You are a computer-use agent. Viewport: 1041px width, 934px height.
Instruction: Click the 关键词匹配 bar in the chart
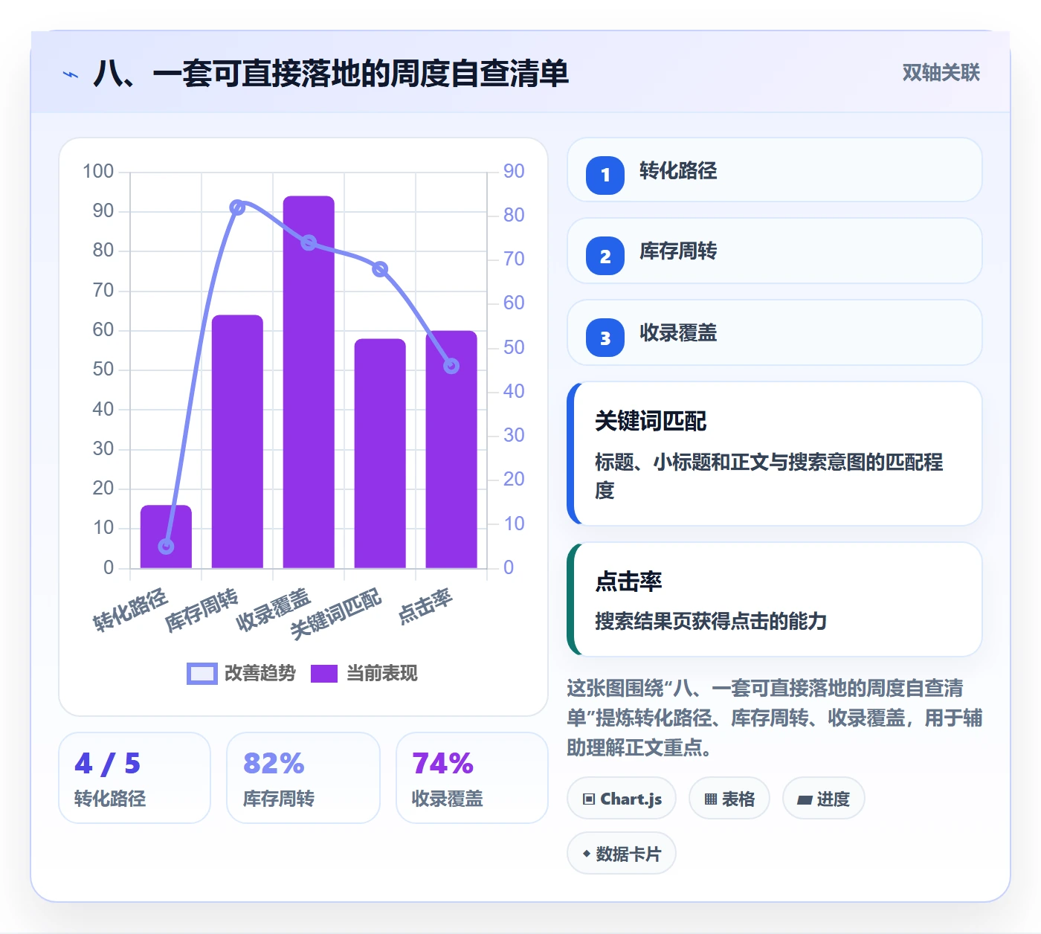(x=380, y=454)
